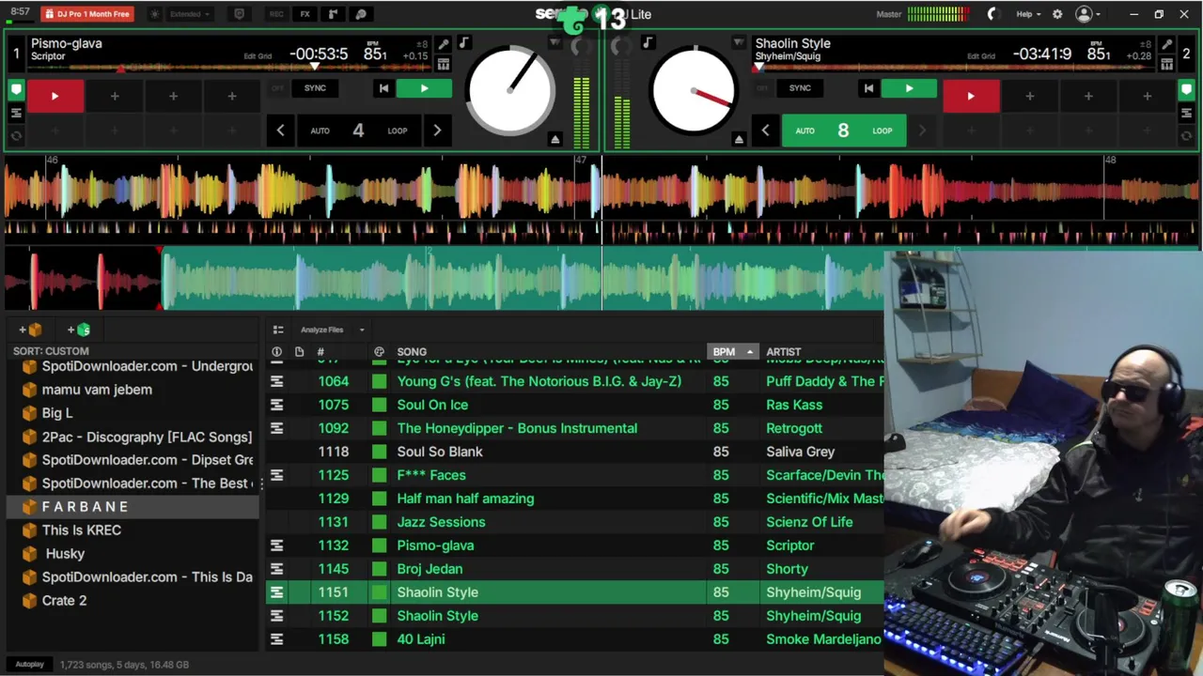The image size is (1203, 676).
Task: Add a new crate
Action: (x=30, y=330)
